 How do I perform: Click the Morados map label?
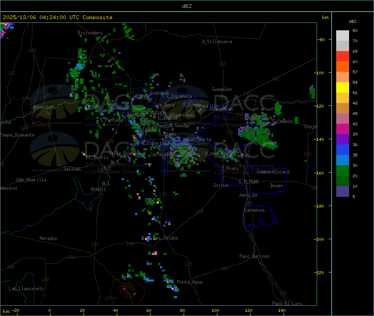click(x=48, y=238)
